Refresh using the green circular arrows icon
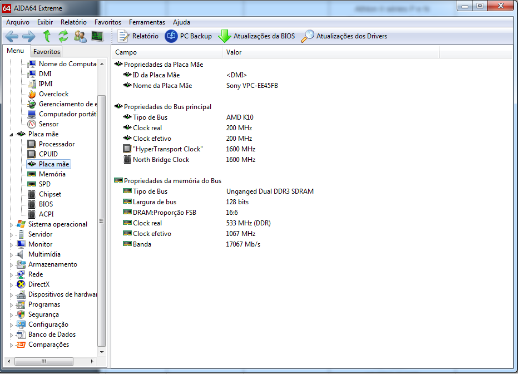Image resolution: width=520 pixels, height=374 pixels. (x=63, y=36)
